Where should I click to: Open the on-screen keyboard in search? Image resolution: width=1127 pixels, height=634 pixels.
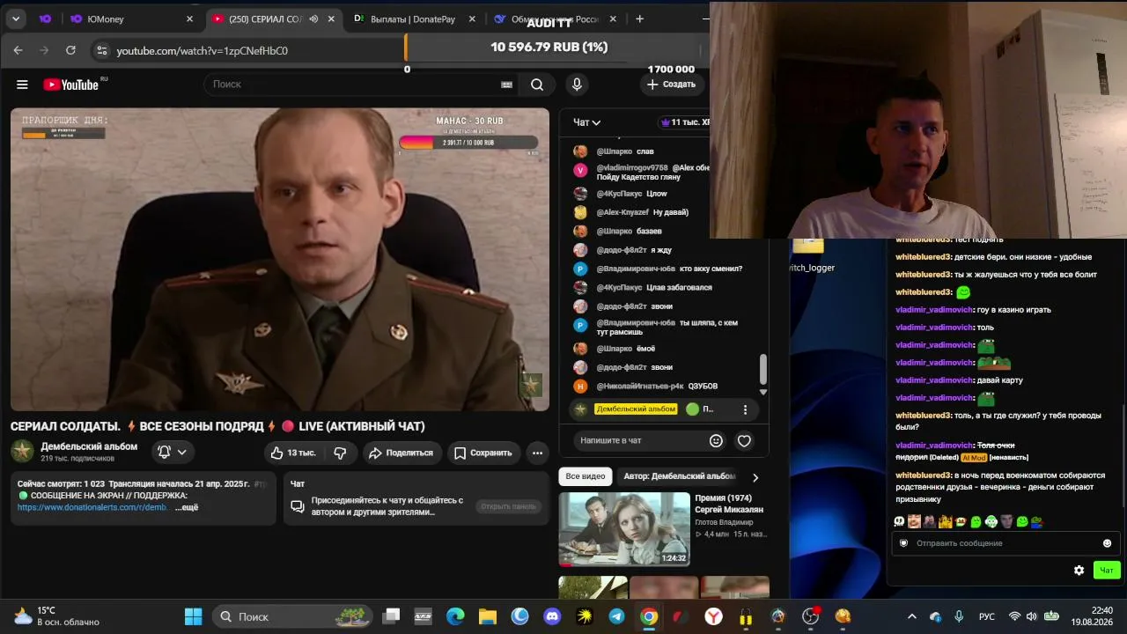pyautogui.click(x=506, y=85)
